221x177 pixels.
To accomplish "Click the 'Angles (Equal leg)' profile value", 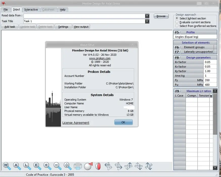I will [x=195, y=37].
